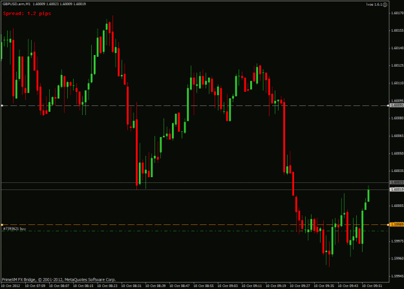Click the '10 Oct 08:23' time axis label

pos(107,286)
